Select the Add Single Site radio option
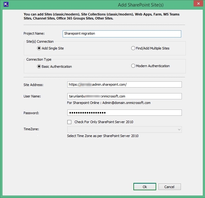The image size is (205, 198). click(x=50, y=48)
